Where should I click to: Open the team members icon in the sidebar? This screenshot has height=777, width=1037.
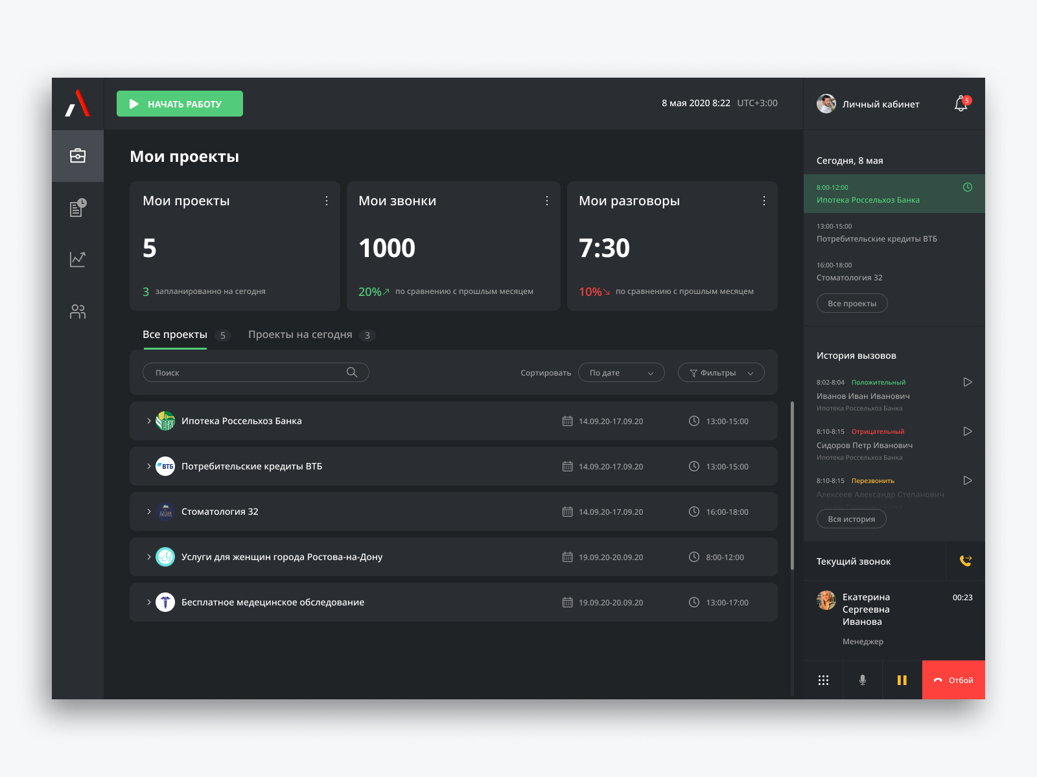coord(77,311)
